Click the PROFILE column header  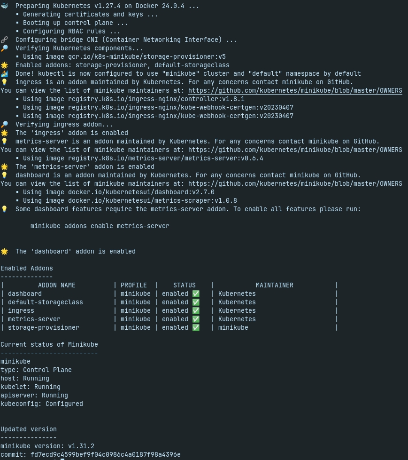[133, 286]
